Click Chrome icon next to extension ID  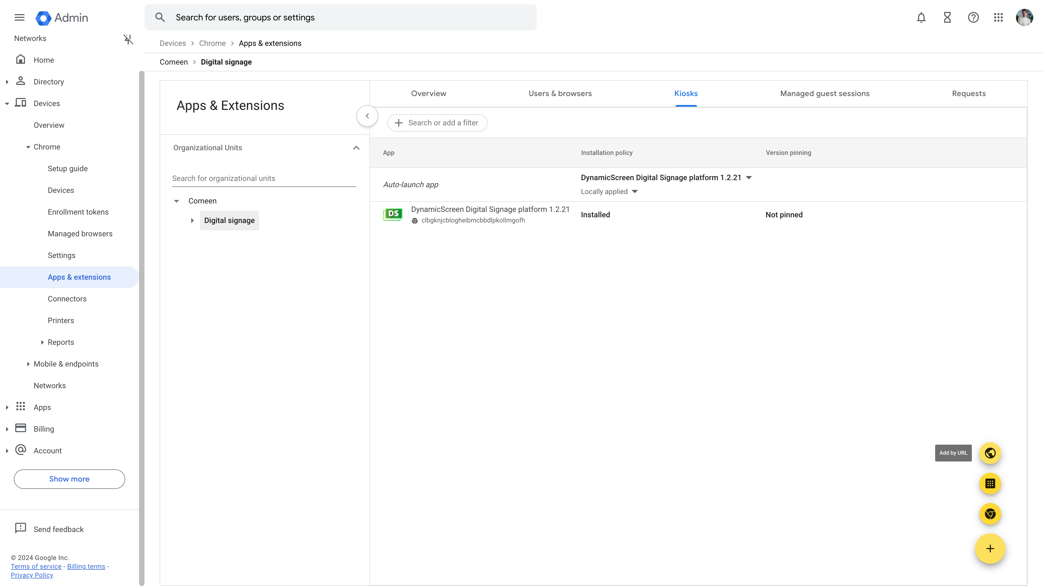(414, 221)
